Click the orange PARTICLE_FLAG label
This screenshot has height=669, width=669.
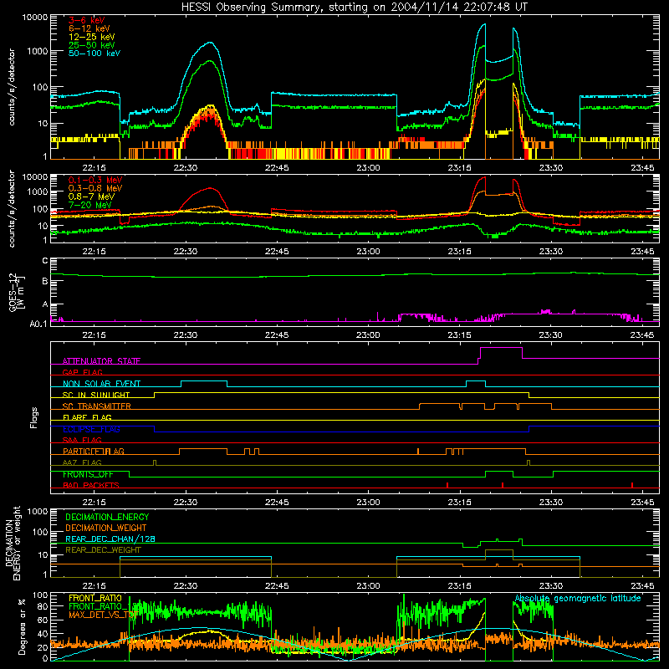(94, 452)
